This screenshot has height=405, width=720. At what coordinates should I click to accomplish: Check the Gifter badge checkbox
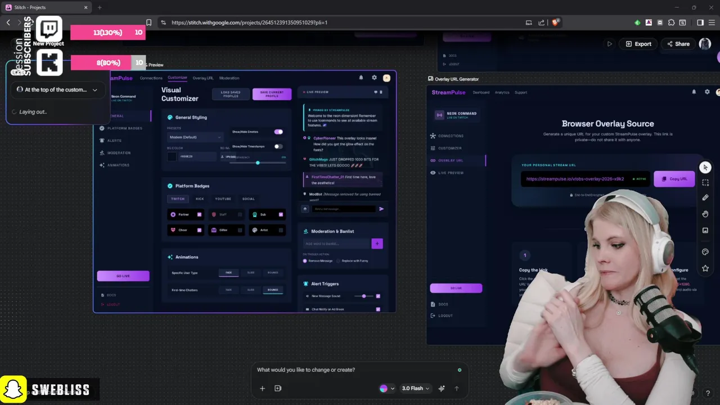coord(240,230)
